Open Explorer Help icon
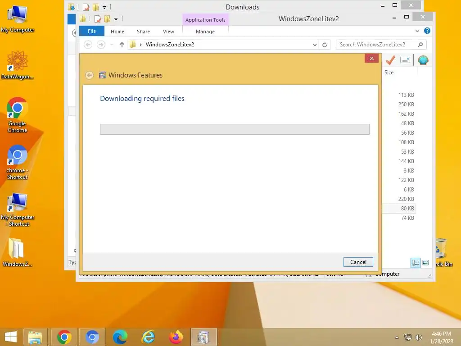 [427, 31]
